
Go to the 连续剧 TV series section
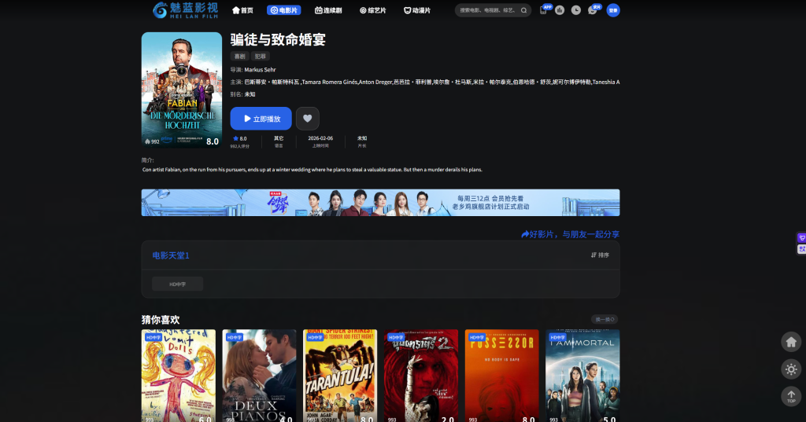328,10
